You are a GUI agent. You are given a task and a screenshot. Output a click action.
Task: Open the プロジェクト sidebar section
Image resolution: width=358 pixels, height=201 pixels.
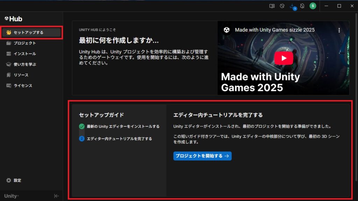click(31, 43)
